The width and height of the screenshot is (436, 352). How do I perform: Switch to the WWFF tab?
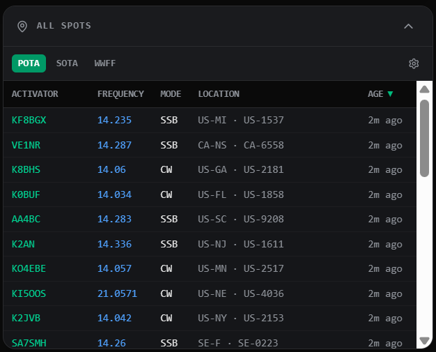coord(105,63)
